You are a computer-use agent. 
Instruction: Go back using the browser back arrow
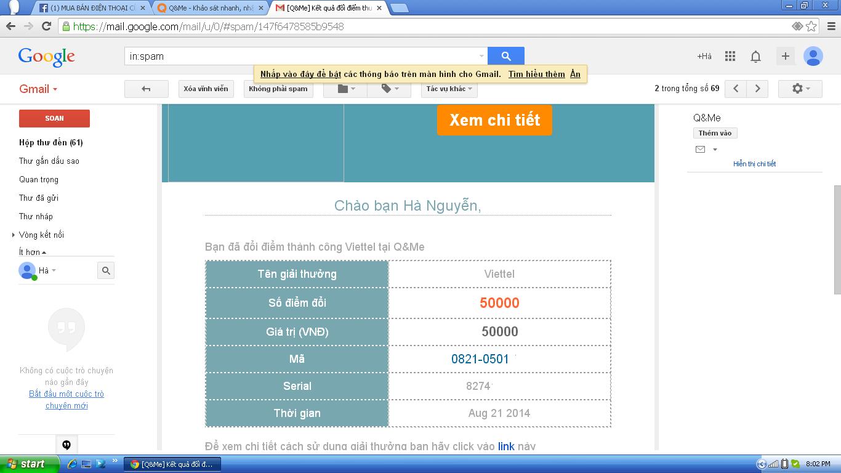[10, 26]
